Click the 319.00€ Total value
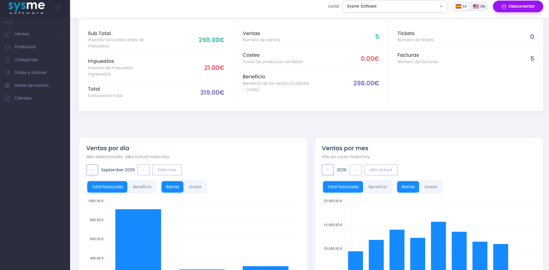The image size is (549, 270). (212, 93)
